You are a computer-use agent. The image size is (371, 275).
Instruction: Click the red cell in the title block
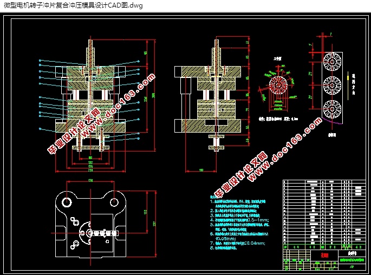[324, 256]
